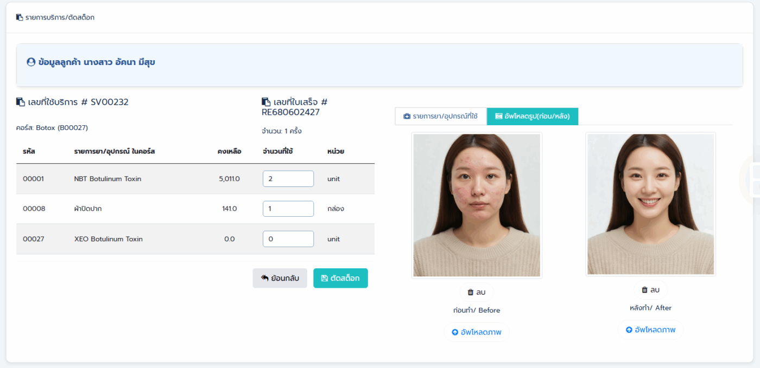
Task: Click the รายการบริการ/ตัดสต็อก header icon
Action: point(20,17)
